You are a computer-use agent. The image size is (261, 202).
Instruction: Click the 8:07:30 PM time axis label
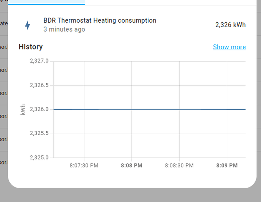point(84,166)
